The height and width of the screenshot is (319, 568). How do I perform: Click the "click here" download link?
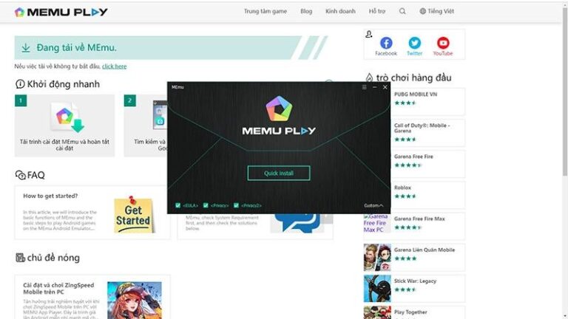pyautogui.click(x=114, y=66)
